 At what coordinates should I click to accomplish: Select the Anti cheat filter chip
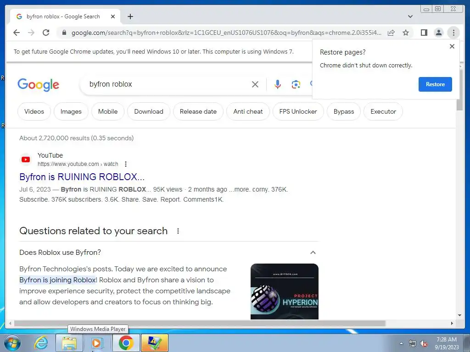pyautogui.click(x=248, y=112)
